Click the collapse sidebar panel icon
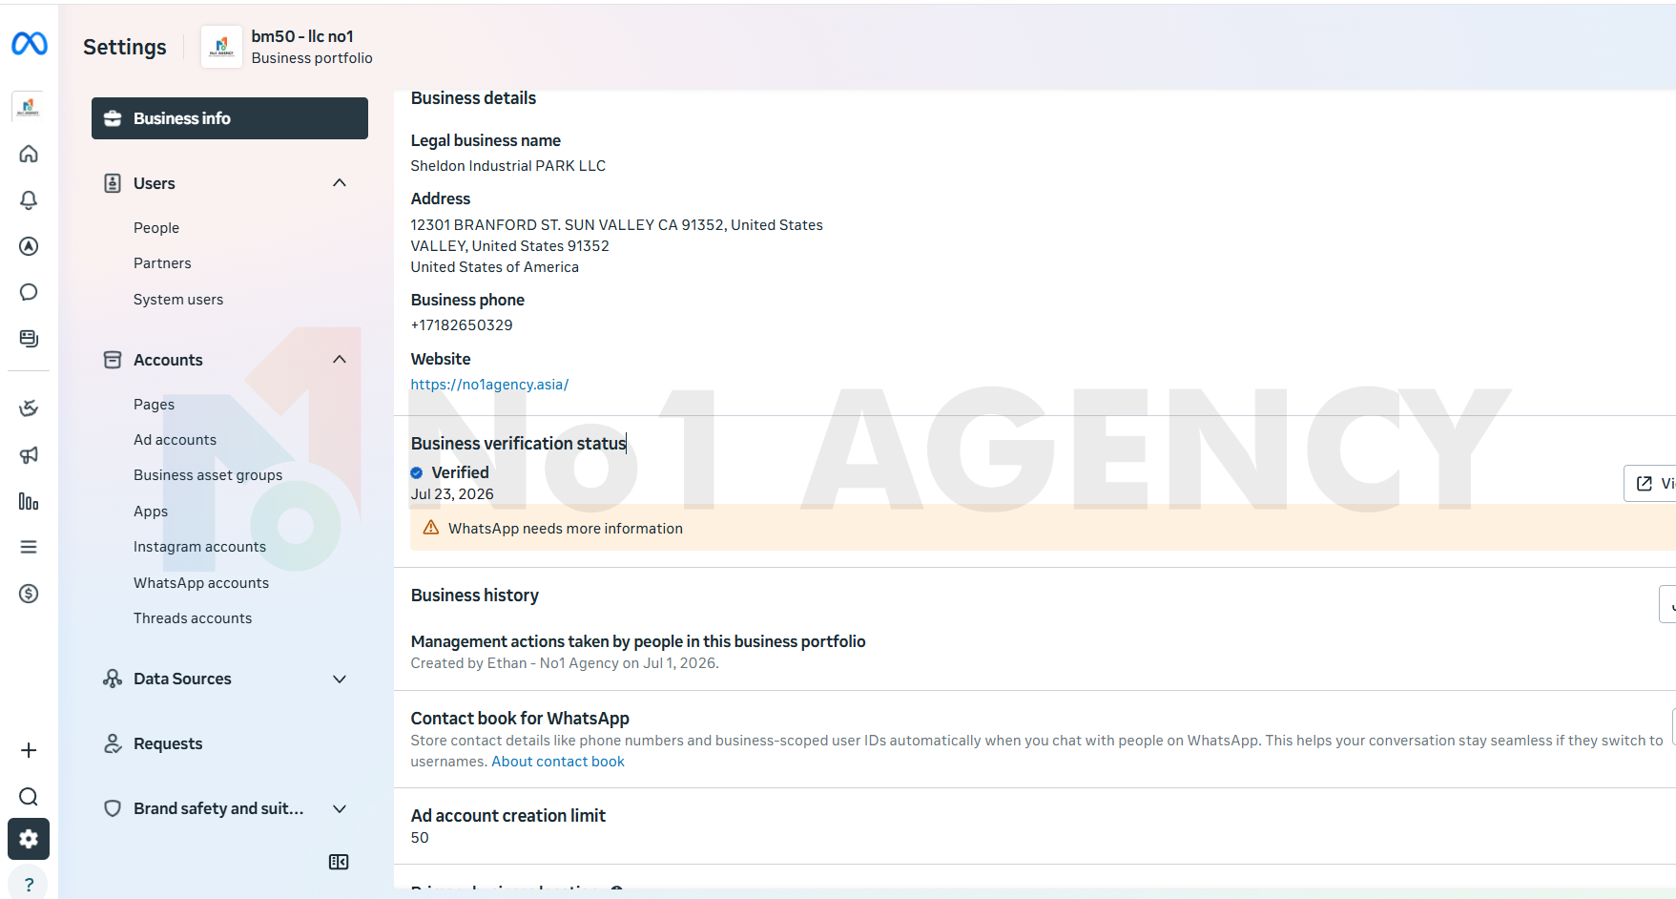Image resolution: width=1676 pixels, height=899 pixels. point(339,862)
